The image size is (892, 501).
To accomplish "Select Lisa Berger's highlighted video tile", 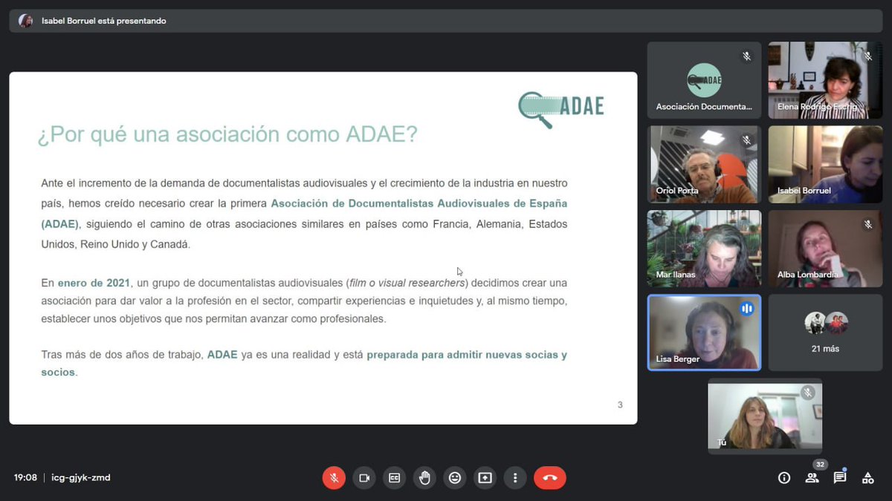I will [705, 333].
